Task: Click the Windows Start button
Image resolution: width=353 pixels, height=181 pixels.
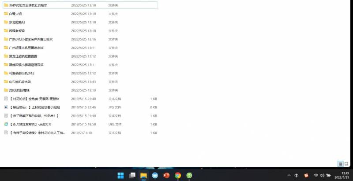Action: [120, 175]
